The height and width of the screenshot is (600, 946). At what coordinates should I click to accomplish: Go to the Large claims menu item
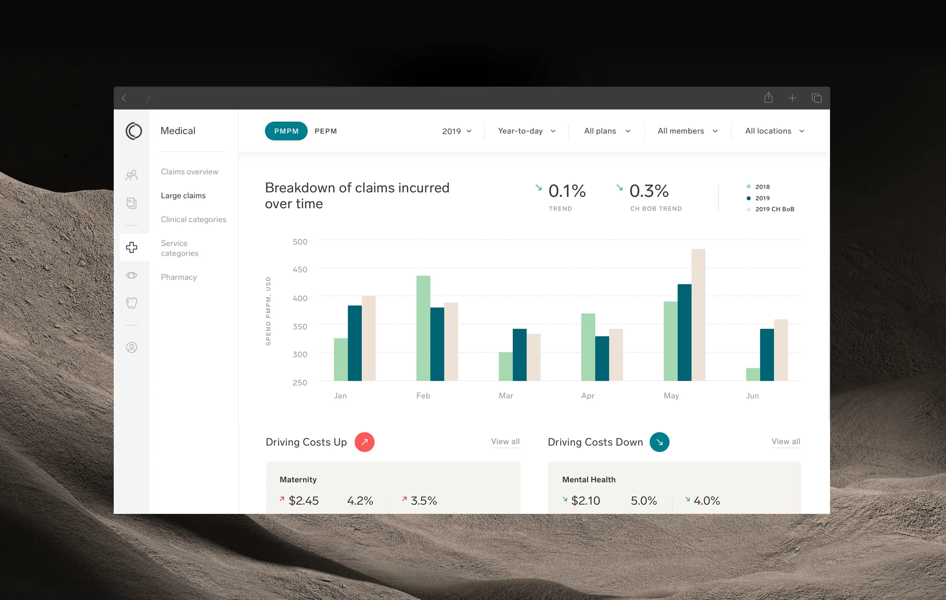point(183,196)
